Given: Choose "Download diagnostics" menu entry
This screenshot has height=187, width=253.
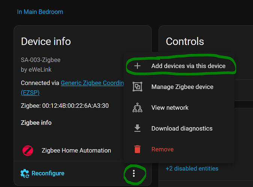Looking at the screenshot, I should (x=182, y=128).
